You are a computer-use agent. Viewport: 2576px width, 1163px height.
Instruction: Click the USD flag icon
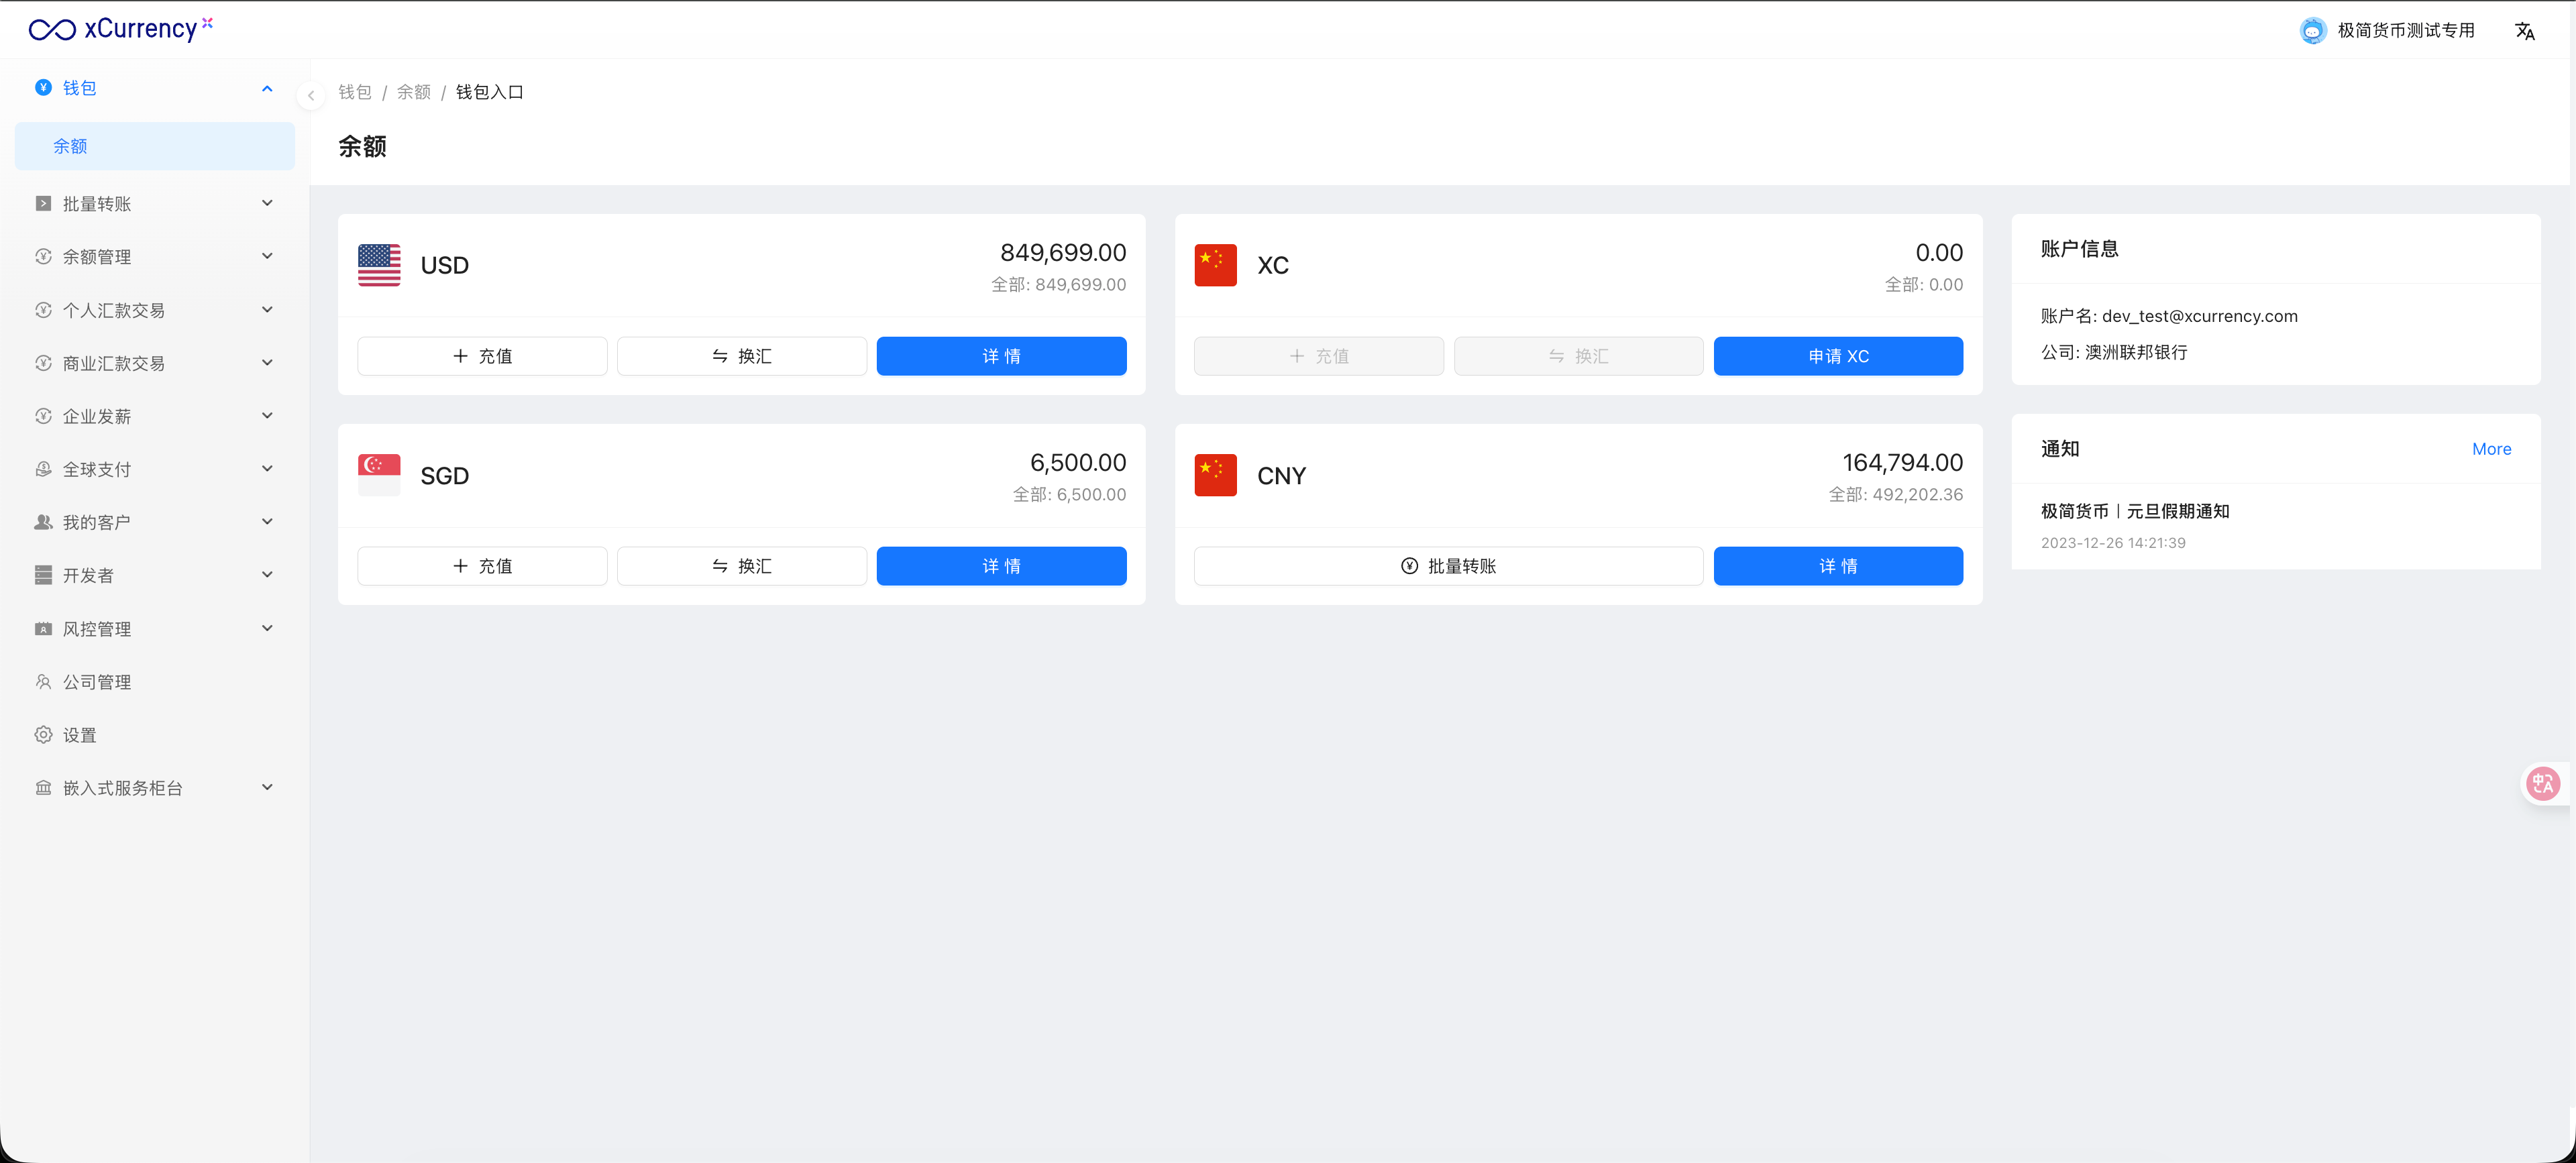(379, 265)
